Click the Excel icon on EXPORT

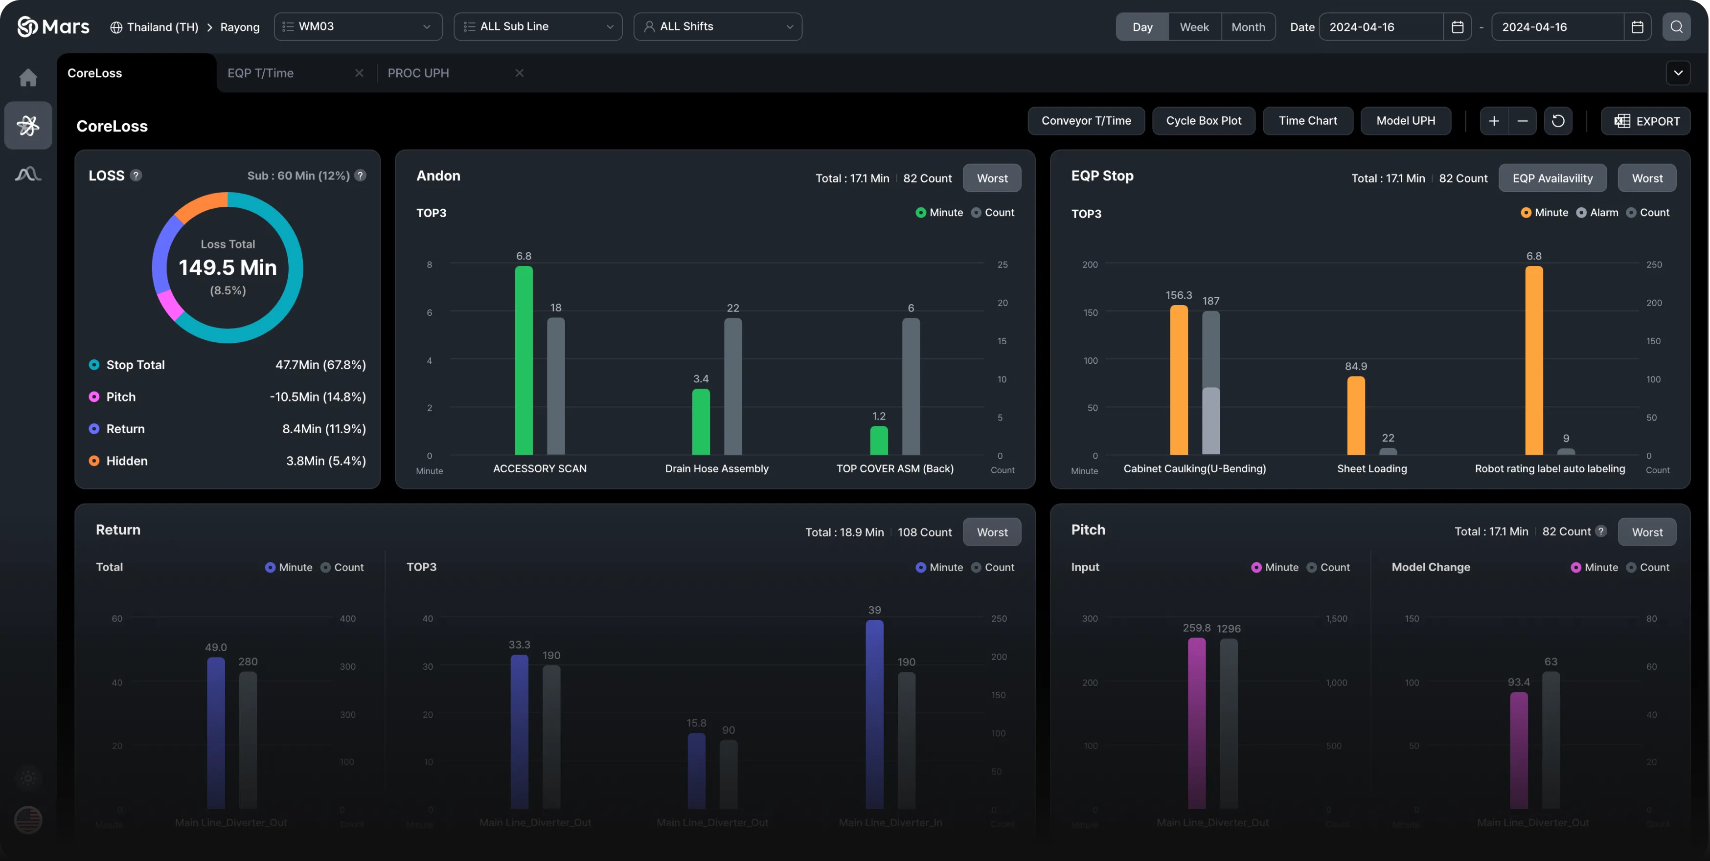coord(1622,121)
